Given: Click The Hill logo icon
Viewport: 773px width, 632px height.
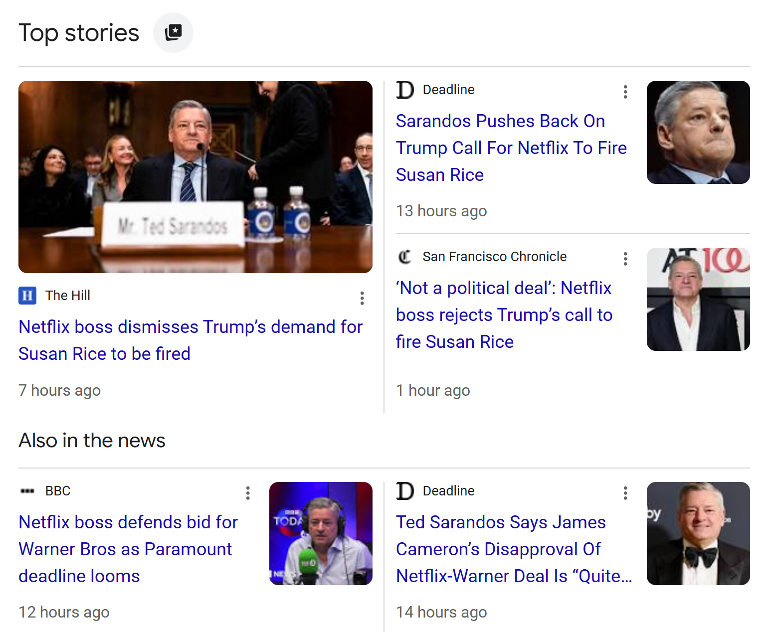Looking at the screenshot, I should (x=27, y=296).
